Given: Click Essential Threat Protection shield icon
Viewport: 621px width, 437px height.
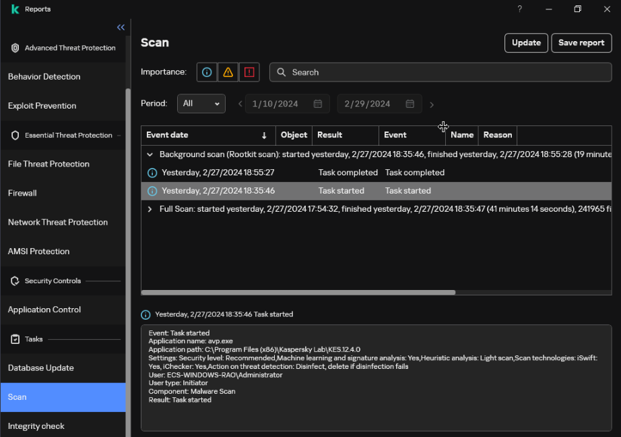Looking at the screenshot, I should tap(15, 136).
